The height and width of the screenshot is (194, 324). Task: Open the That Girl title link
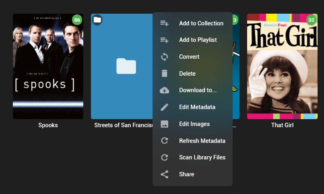282,125
